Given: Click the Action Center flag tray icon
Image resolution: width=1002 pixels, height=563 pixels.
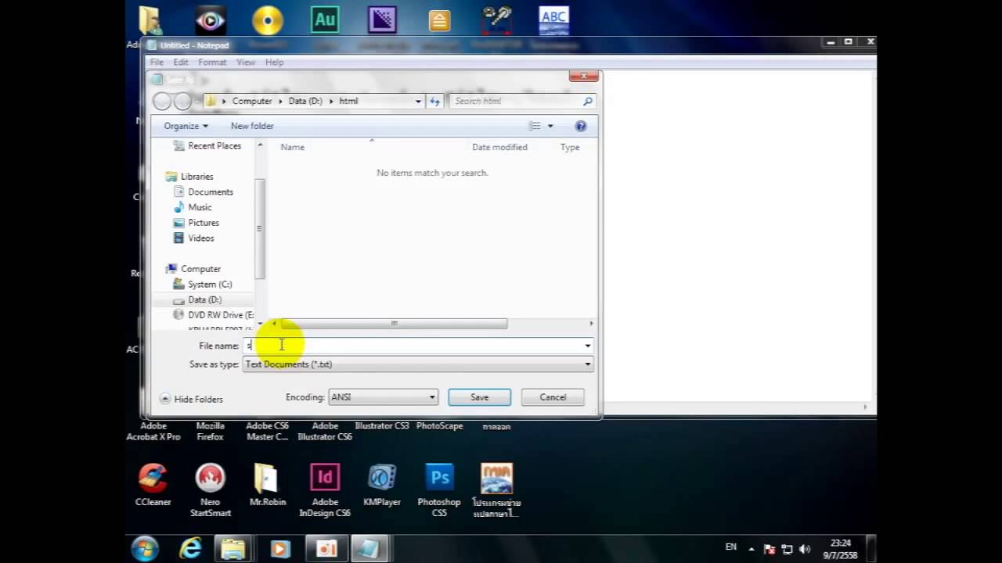Looking at the screenshot, I should pos(770,549).
